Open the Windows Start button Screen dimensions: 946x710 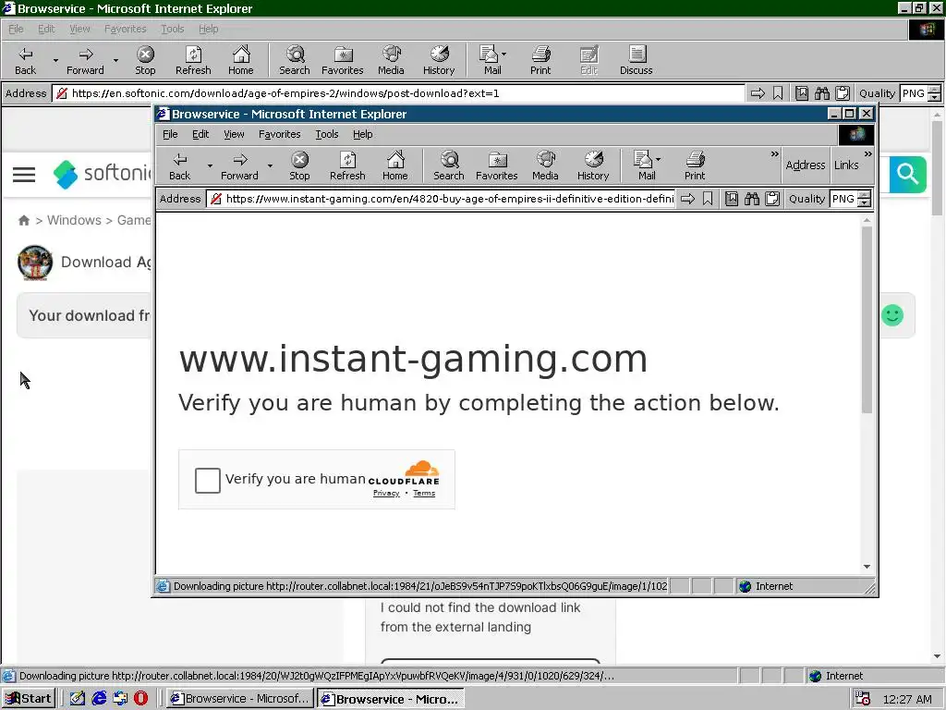[x=29, y=699]
